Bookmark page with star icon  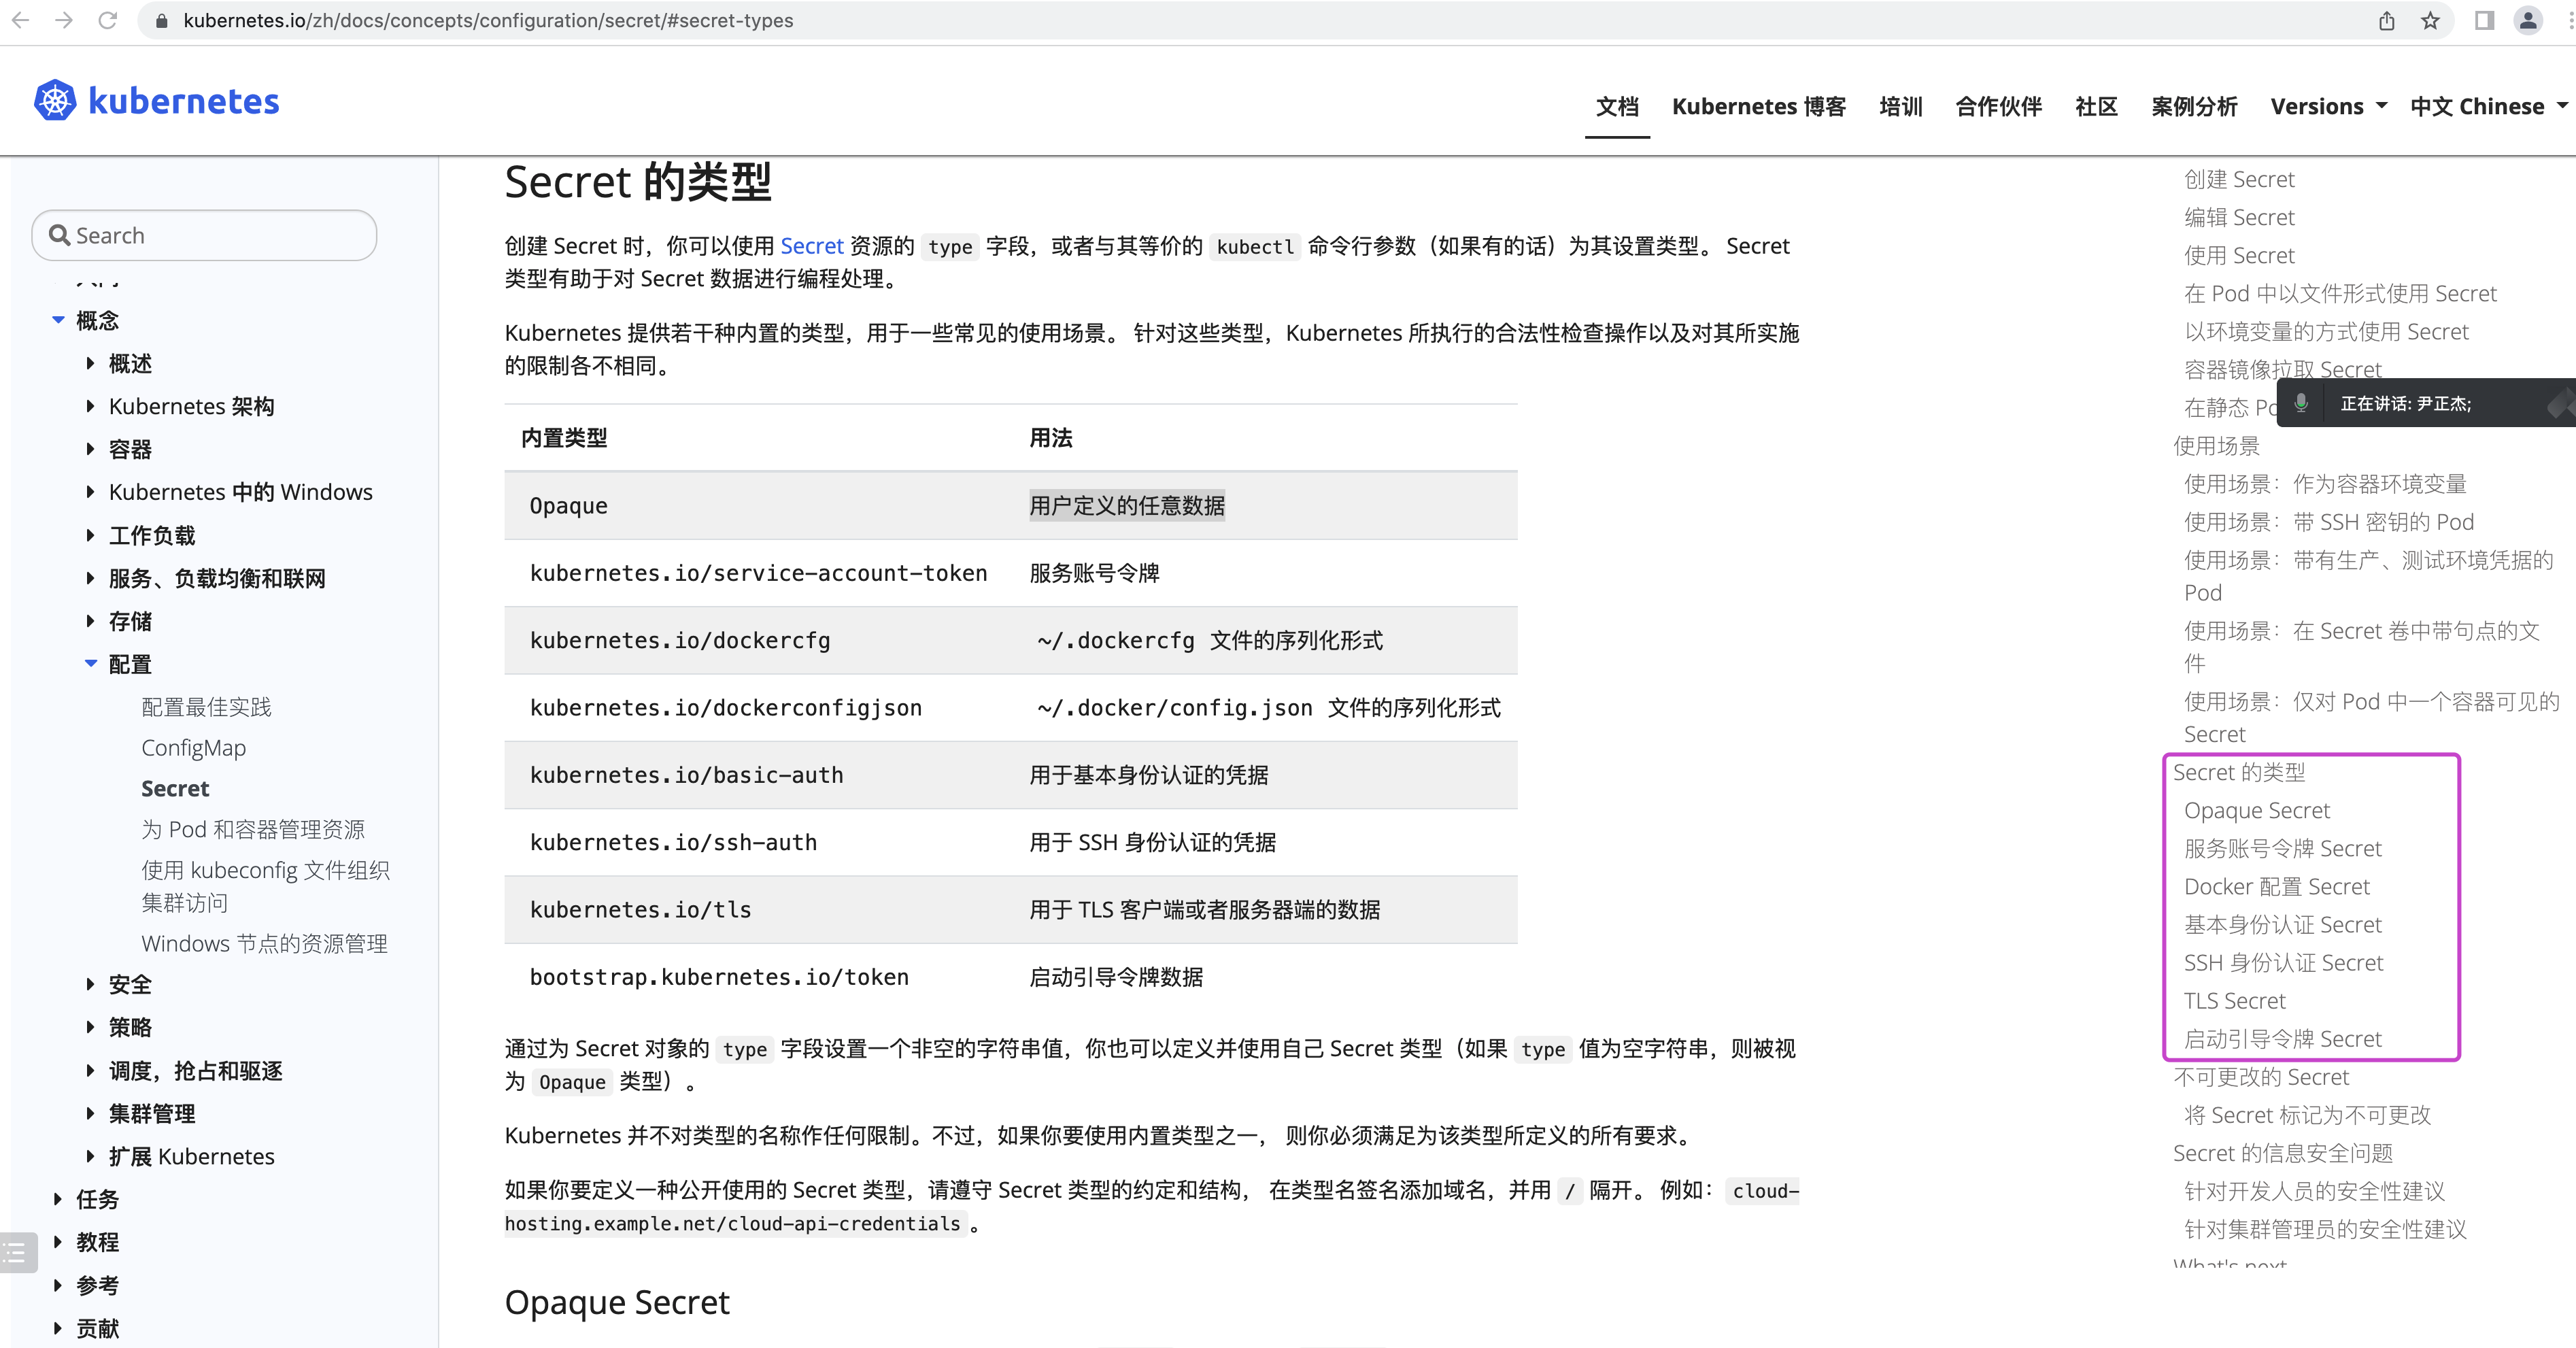click(x=2430, y=20)
